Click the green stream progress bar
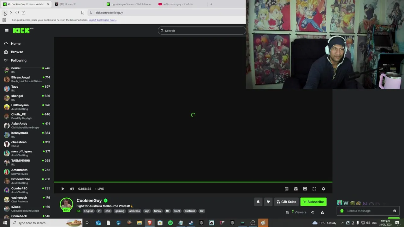404x227 pixels. click(x=193, y=182)
